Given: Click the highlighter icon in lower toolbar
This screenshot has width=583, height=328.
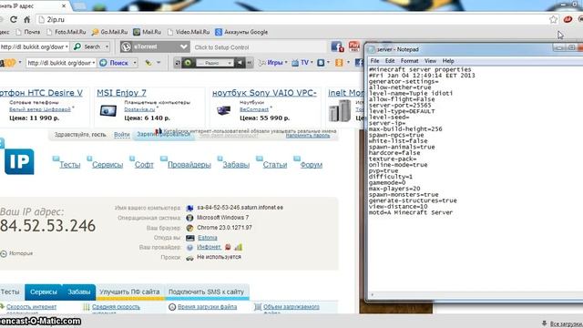Looking at the screenshot, I should click(x=148, y=63).
